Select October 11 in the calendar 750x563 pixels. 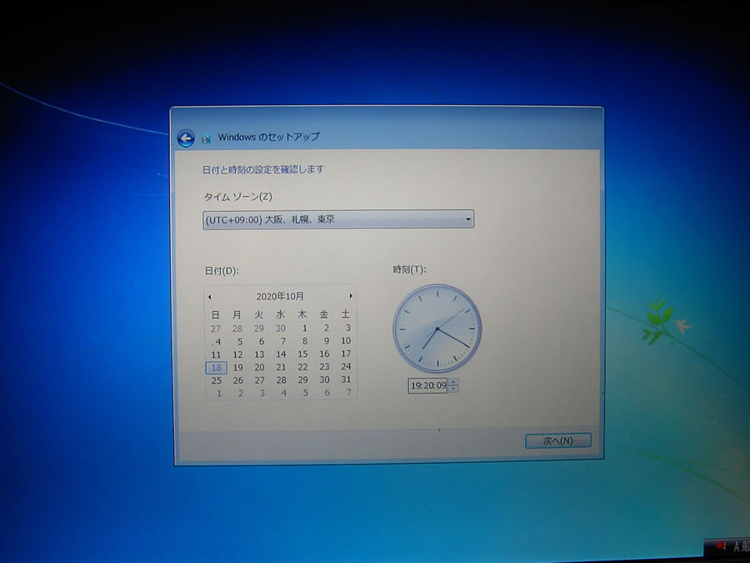216,354
